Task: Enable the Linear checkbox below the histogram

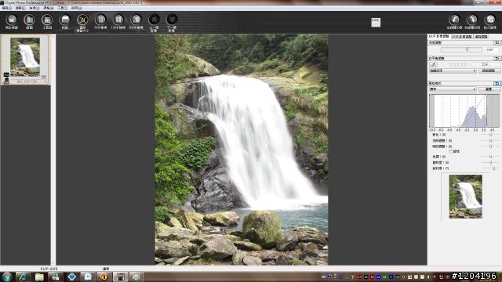Action: pos(451,151)
